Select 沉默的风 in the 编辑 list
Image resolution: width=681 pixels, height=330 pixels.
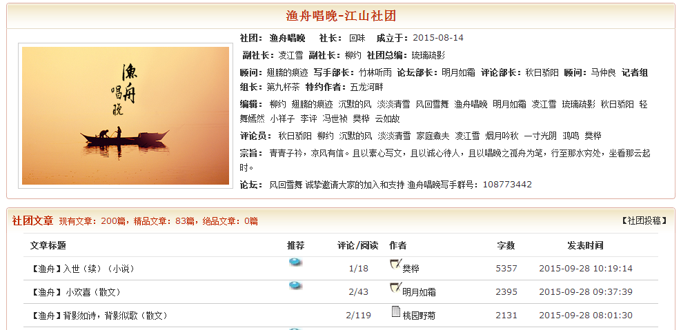tap(355, 105)
